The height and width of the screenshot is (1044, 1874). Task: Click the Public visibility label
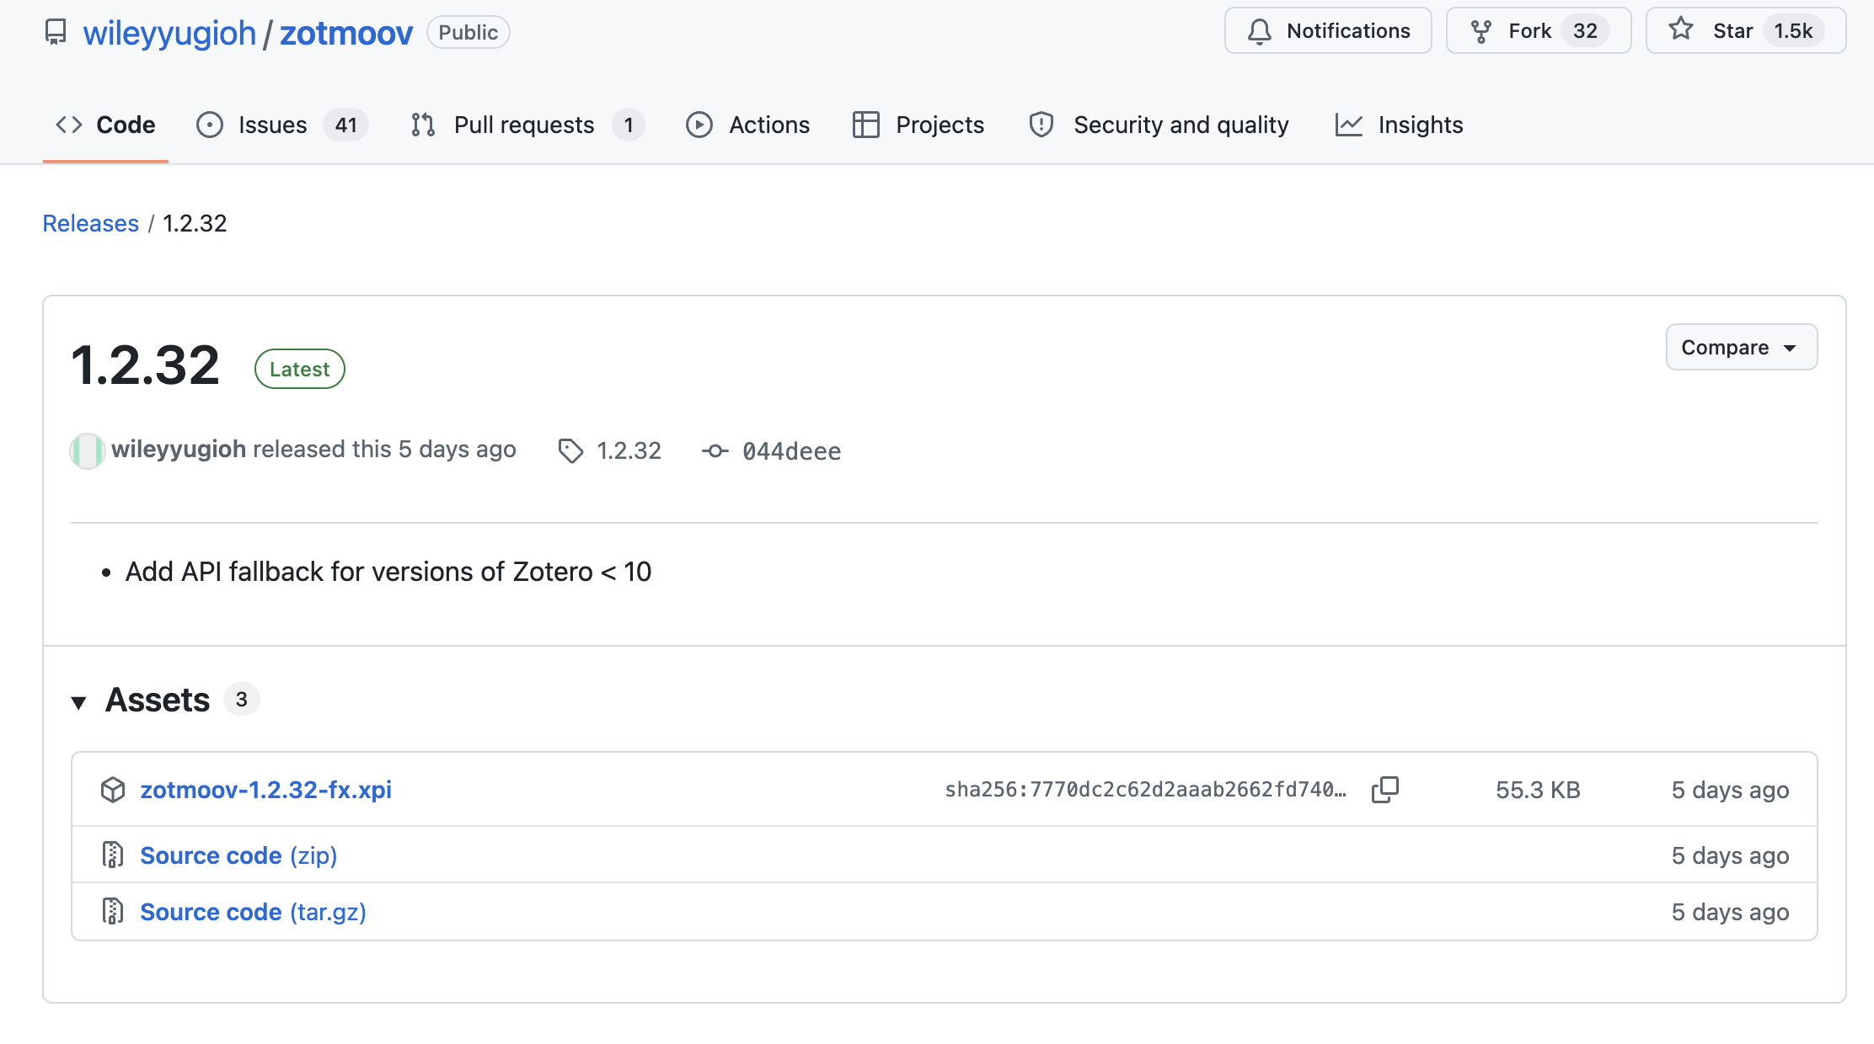[x=468, y=33]
